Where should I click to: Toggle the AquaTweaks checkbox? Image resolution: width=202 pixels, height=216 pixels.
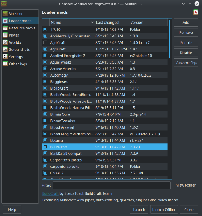point(45,62)
